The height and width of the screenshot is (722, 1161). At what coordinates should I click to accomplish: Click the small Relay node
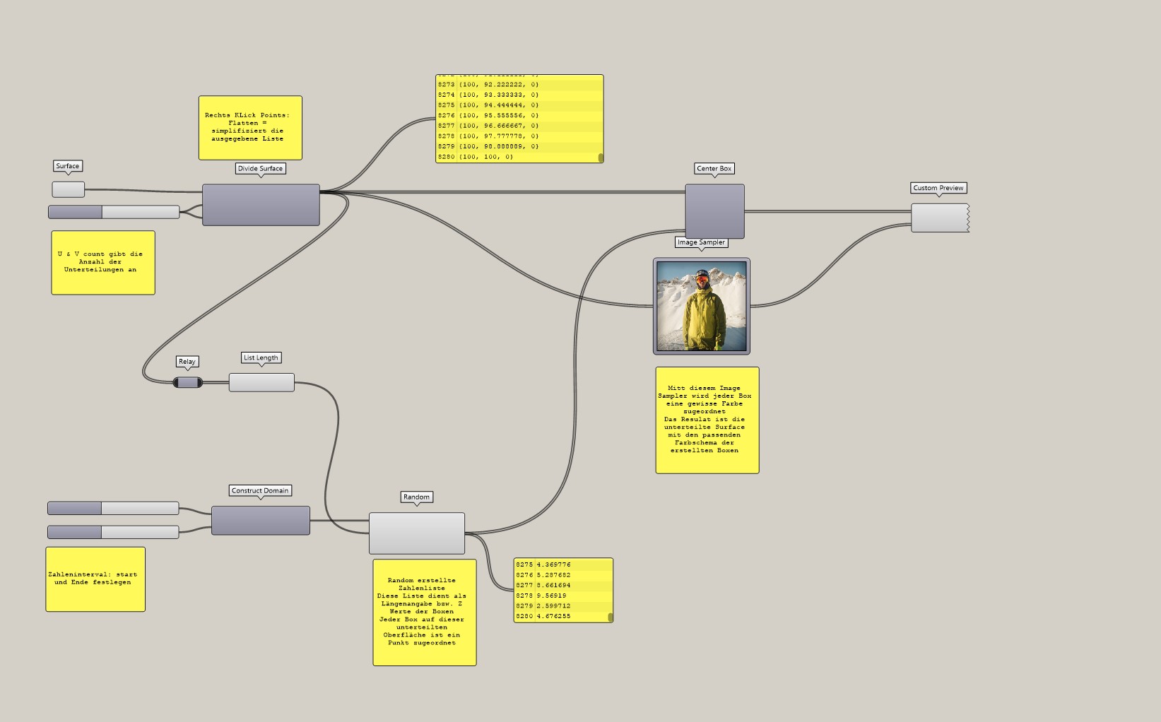(x=187, y=382)
